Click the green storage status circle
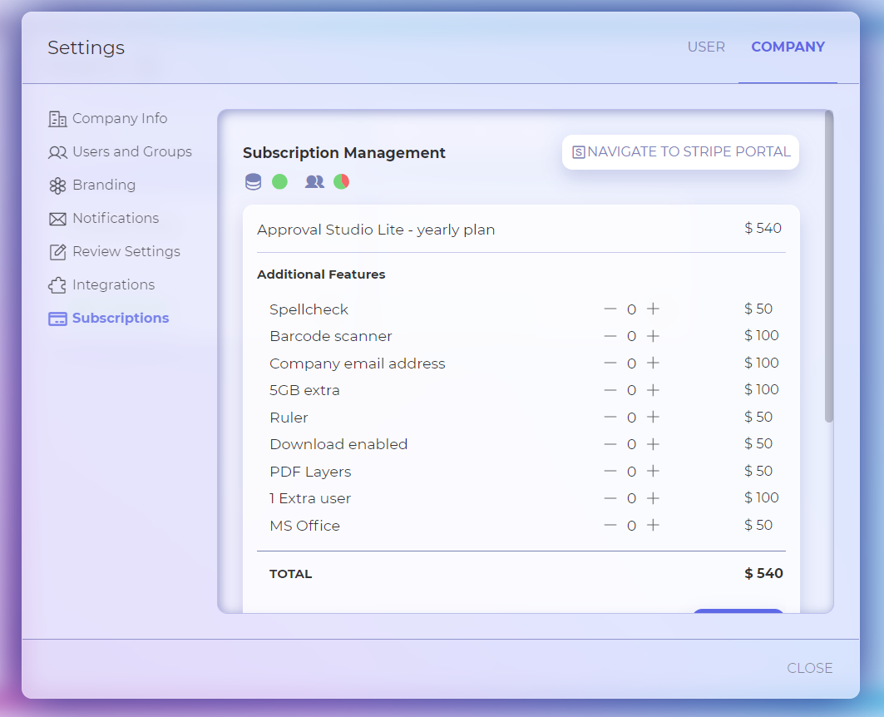 click(x=279, y=181)
